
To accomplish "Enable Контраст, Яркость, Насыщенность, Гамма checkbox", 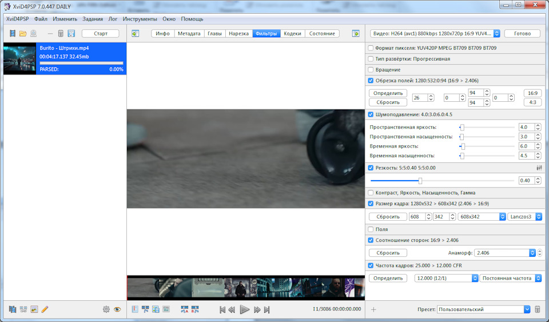I will 371,193.
